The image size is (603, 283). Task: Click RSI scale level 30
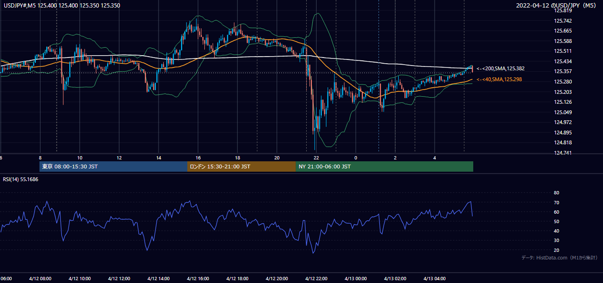[556, 241]
